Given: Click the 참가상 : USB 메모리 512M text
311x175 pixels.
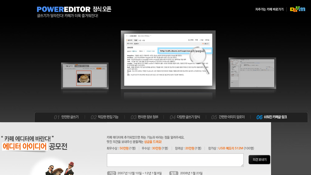Looking at the screenshot, I should tap(231, 148).
